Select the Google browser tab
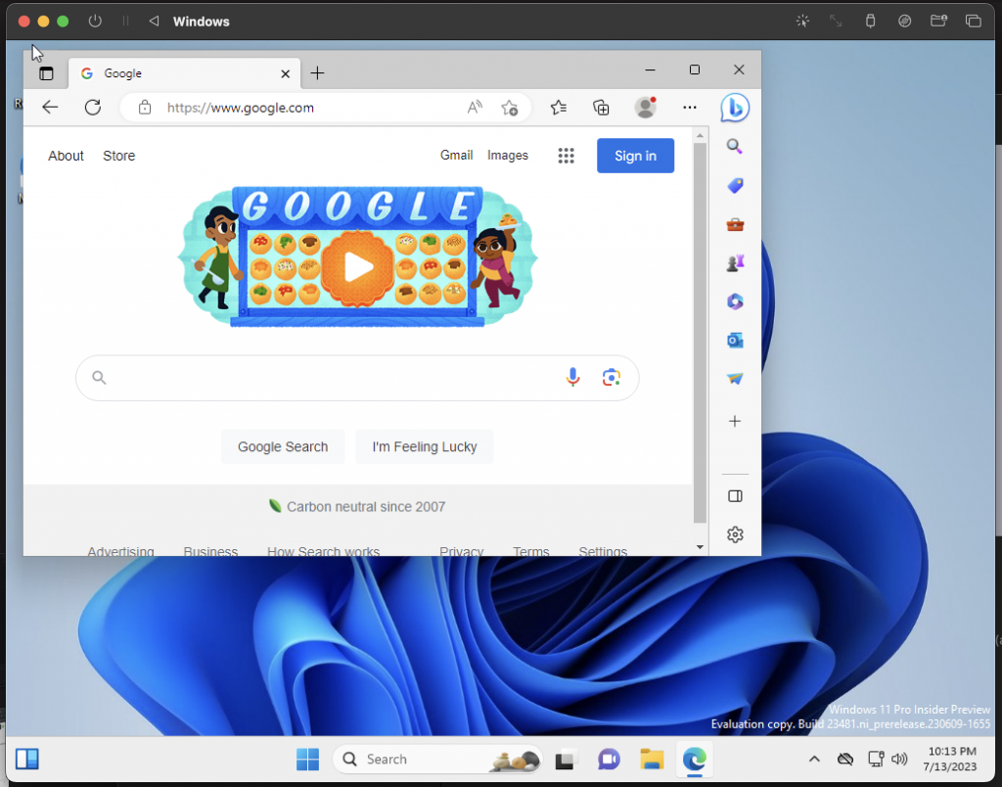 (176, 73)
